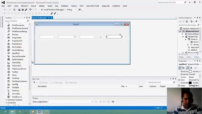This screenshot has height=114, width=202.
Task: Click the Home icon in Solution Explorer
Action: point(187,22)
